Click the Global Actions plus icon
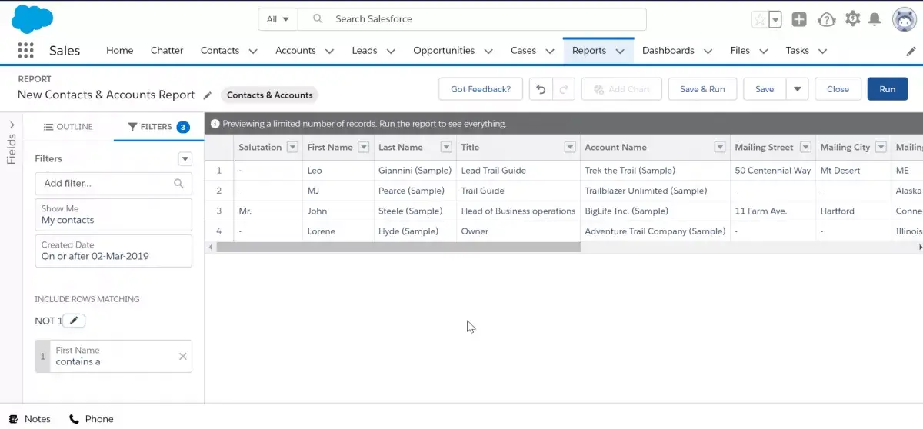 coord(799,20)
